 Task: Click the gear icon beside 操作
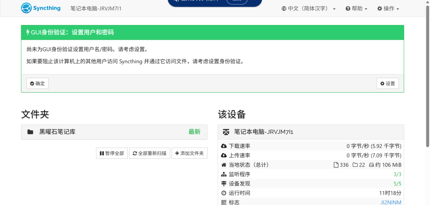379,8
